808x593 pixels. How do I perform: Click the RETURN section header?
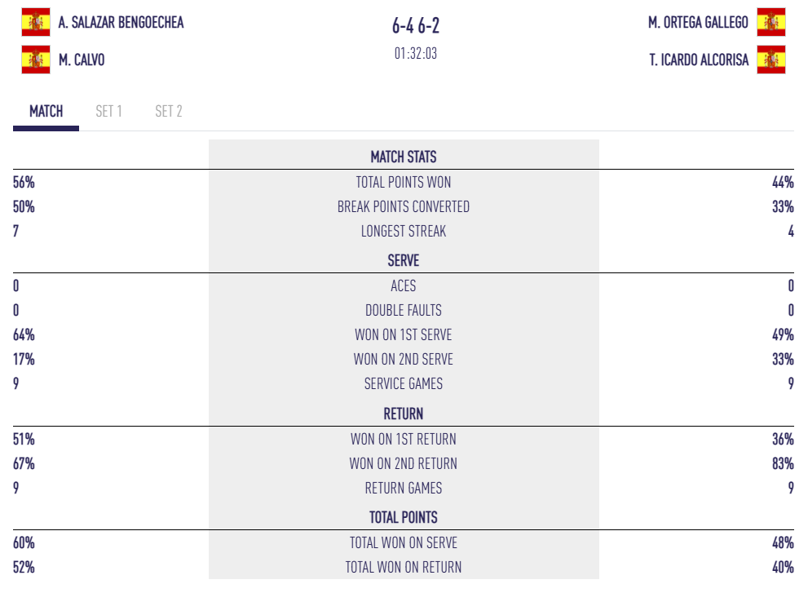(x=404, y=414)
